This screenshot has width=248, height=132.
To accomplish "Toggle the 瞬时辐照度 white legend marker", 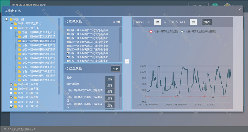I will pyautogui.click(x=182, y=31).
